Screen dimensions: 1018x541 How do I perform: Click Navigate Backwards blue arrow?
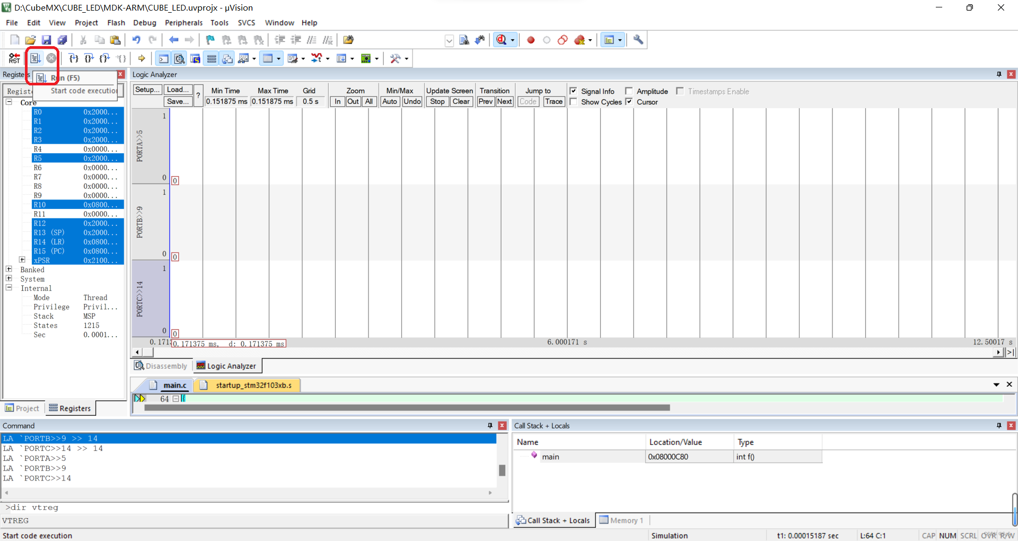[173, 40]
